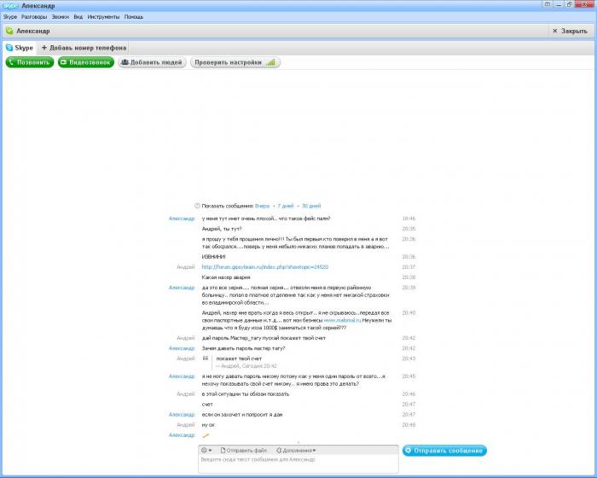597x478 pixels.
Task: Expand the Дополнения extras dropdown
Action: point(296,450)
